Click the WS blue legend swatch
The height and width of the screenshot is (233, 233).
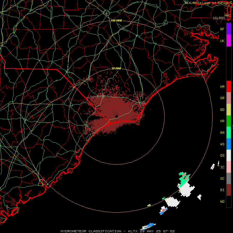[229, 144]
